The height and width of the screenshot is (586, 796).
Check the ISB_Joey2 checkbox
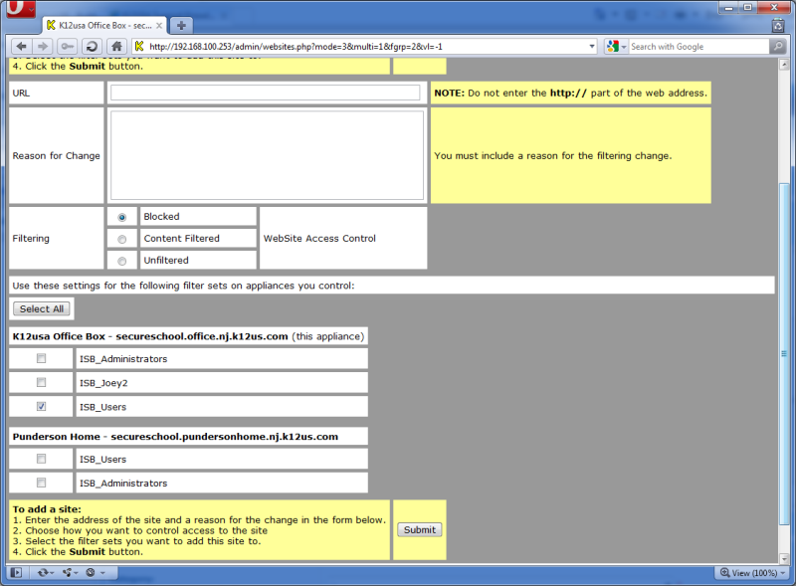tap(41, 382)
